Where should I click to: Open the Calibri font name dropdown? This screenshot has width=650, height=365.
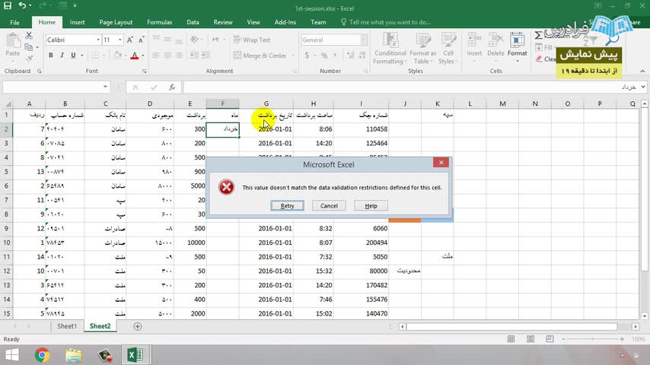(x=98, y=40)
